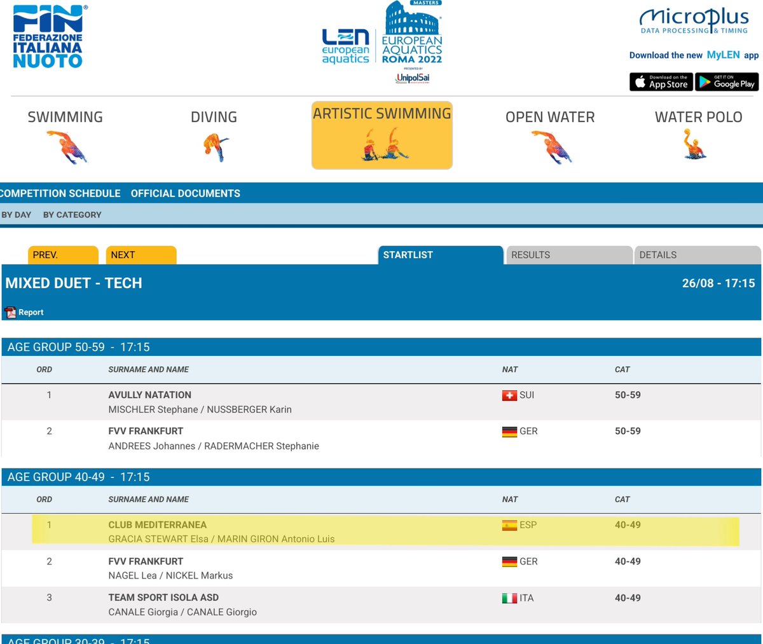The image size is (763, 644).
Task: Select the CLUB MEDITERRANEA entry
Action: pos(158,525)
